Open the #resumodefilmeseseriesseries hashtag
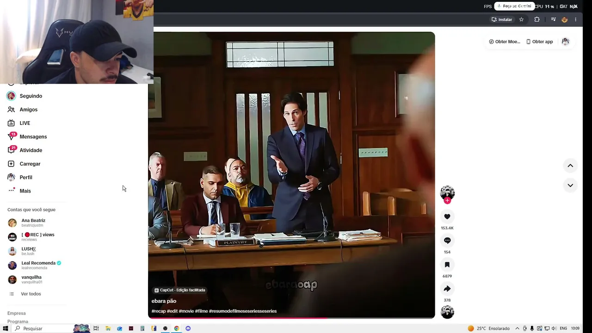 tap(243, 311)
